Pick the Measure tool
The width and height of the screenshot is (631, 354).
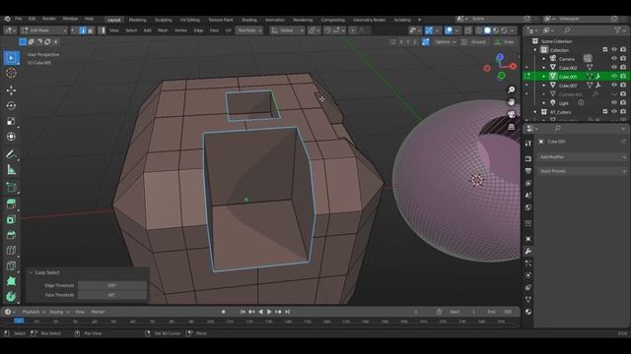click(11, 170)
